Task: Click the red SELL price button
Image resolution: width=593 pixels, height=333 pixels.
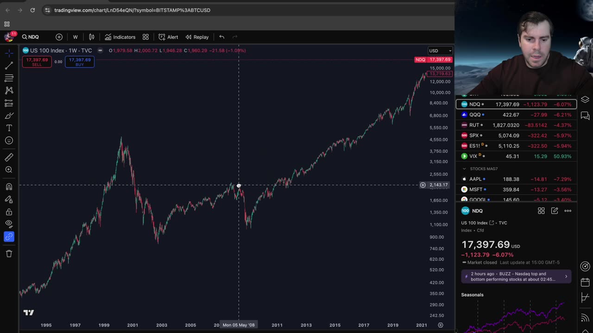Action: pos(37,62)
